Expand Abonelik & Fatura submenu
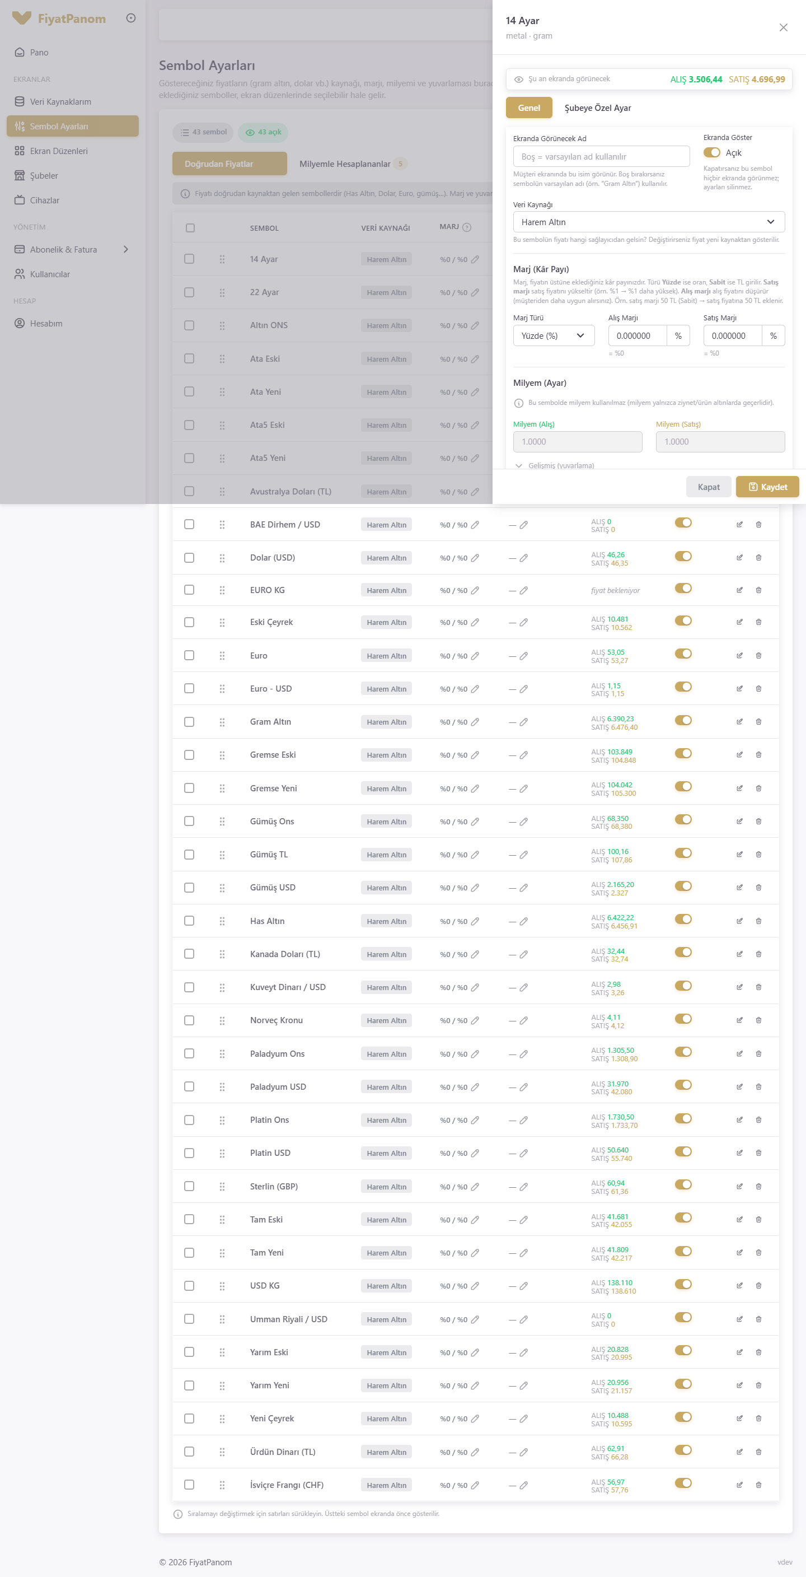This screenshot has height=1577, width=806. tap(72, 250)
